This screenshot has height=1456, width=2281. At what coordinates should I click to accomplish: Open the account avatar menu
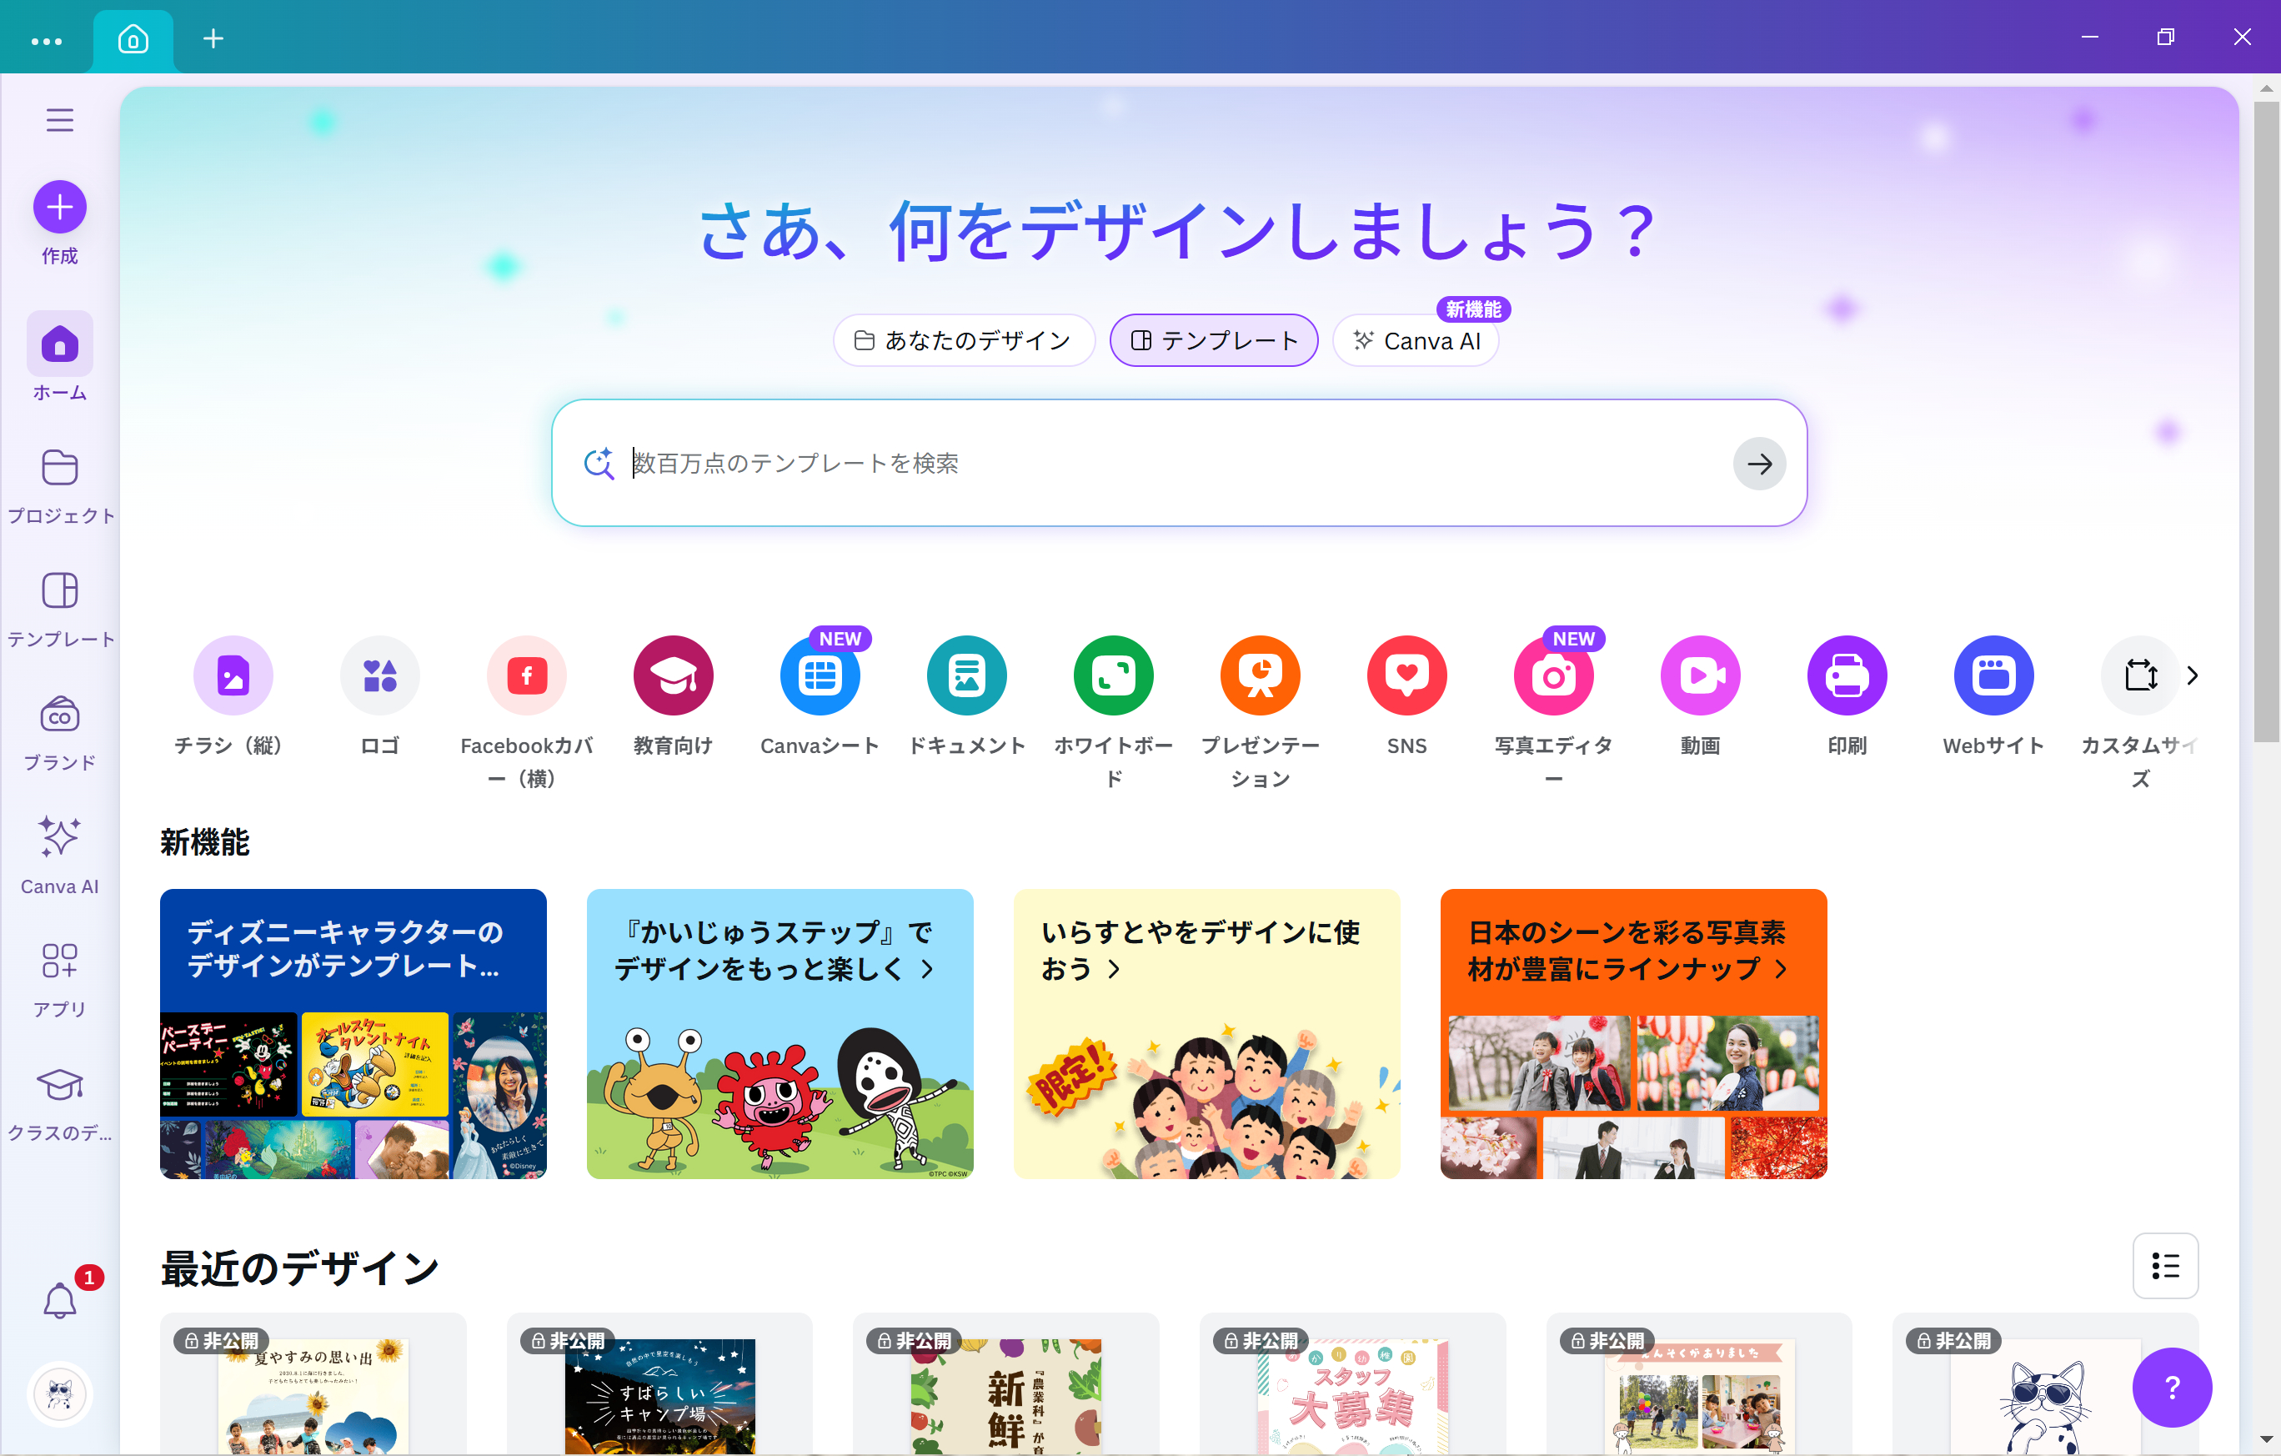pos(60,1393)
